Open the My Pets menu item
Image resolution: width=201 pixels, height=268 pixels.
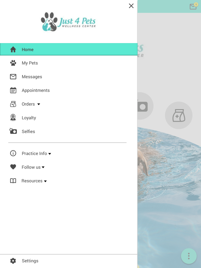click(30, 63)
